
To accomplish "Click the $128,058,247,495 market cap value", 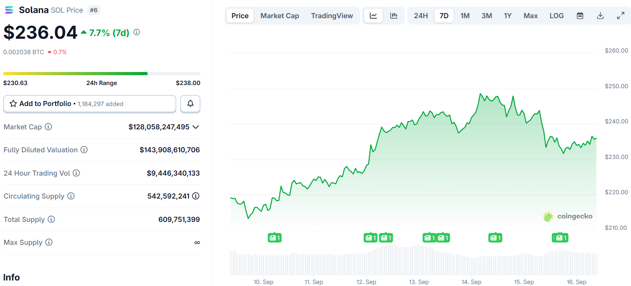I will [x=159, y=127].
